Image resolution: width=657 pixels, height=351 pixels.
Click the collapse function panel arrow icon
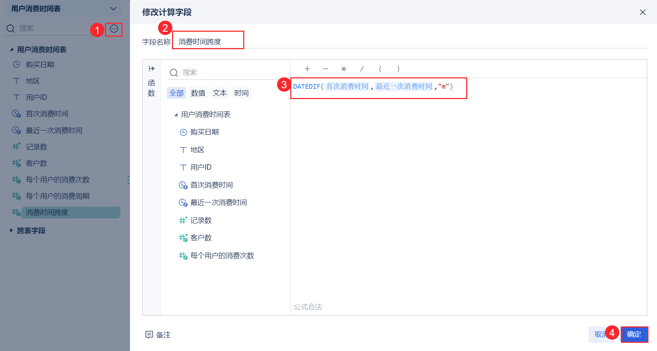coord(152,68)
